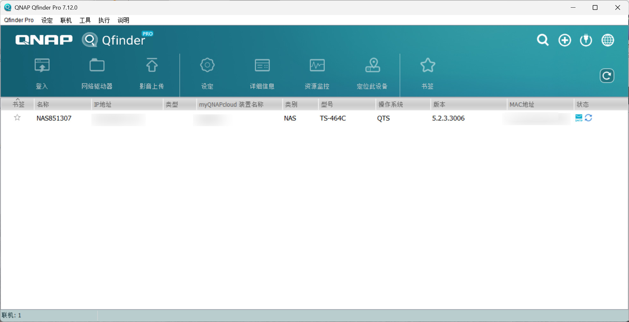Screen dimensions: 629x322
Task: Click the TS-464C model cell
Action: pyautogui.click(x=333, y=118)
